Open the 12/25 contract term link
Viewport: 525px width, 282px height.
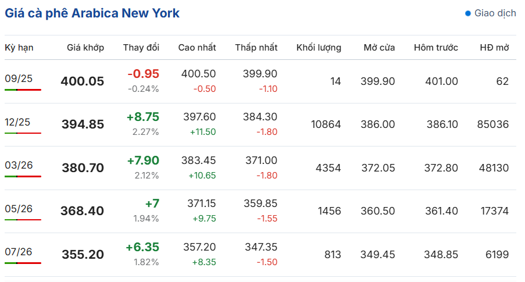(x=17, y=122)
